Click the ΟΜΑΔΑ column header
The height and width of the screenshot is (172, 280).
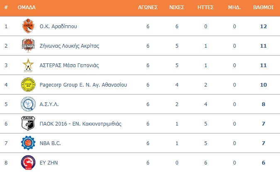[27, 7]
